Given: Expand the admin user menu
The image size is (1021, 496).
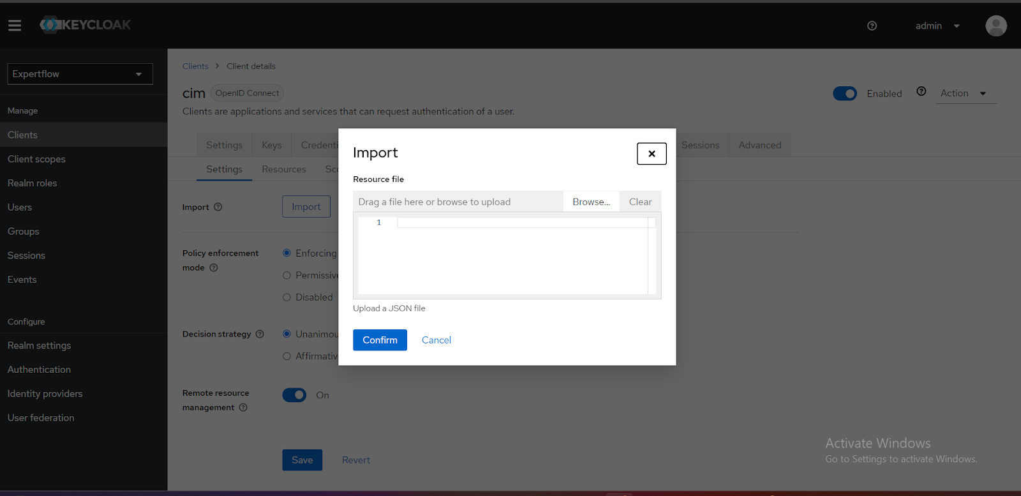Looking at the screenshot, I should pyautogui.click(x=937, y=26).
